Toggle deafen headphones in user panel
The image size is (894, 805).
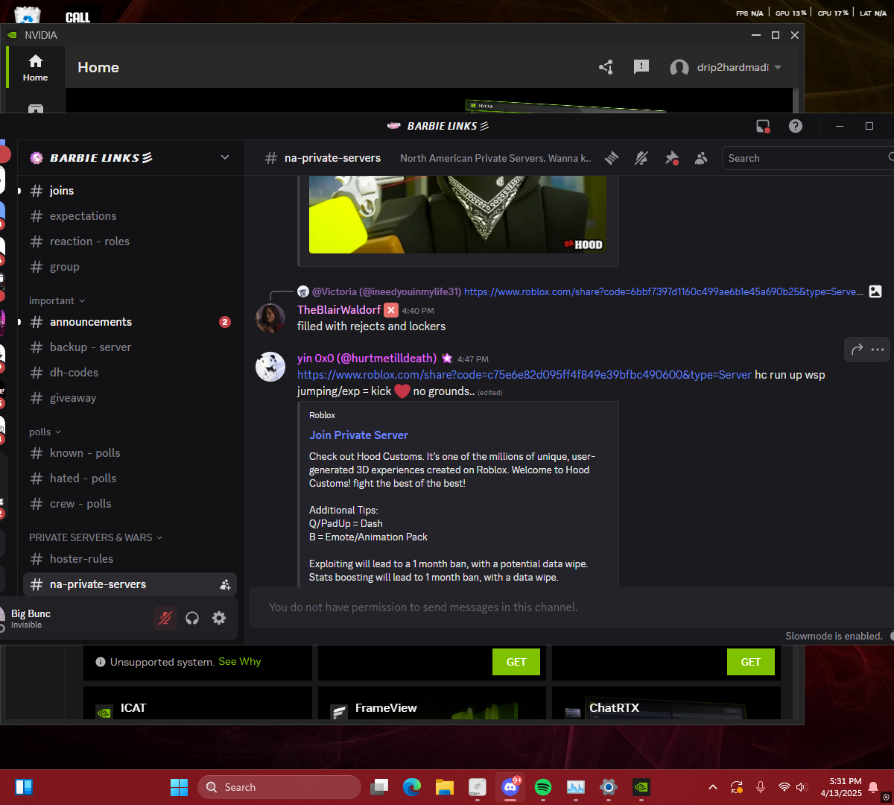[192, 618]
